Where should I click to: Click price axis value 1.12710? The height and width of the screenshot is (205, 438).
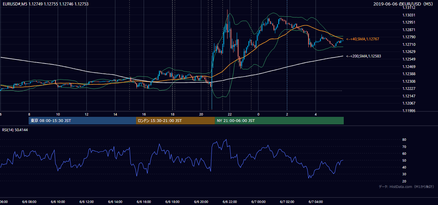coord(409,44)
